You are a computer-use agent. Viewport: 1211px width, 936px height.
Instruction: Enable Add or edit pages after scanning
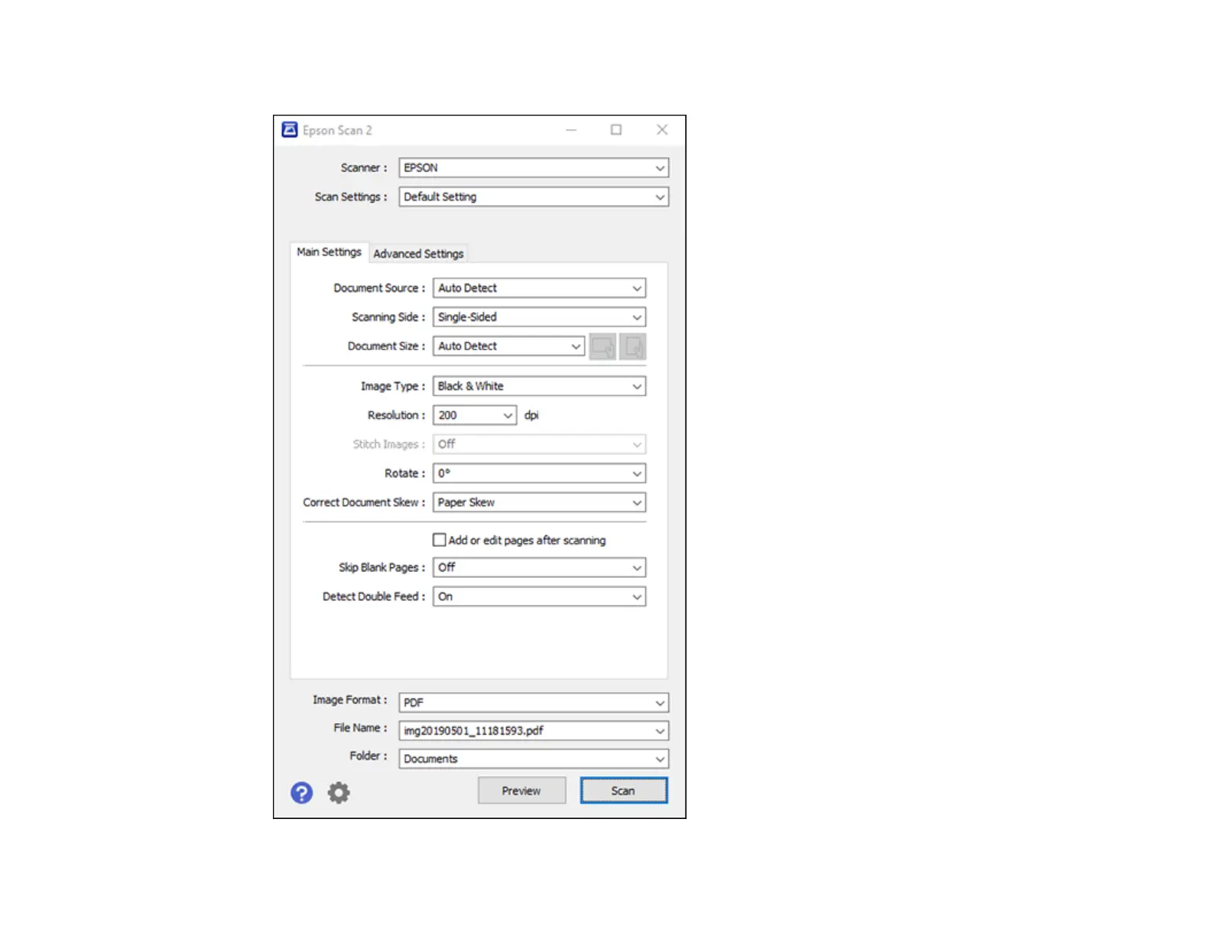440,540
